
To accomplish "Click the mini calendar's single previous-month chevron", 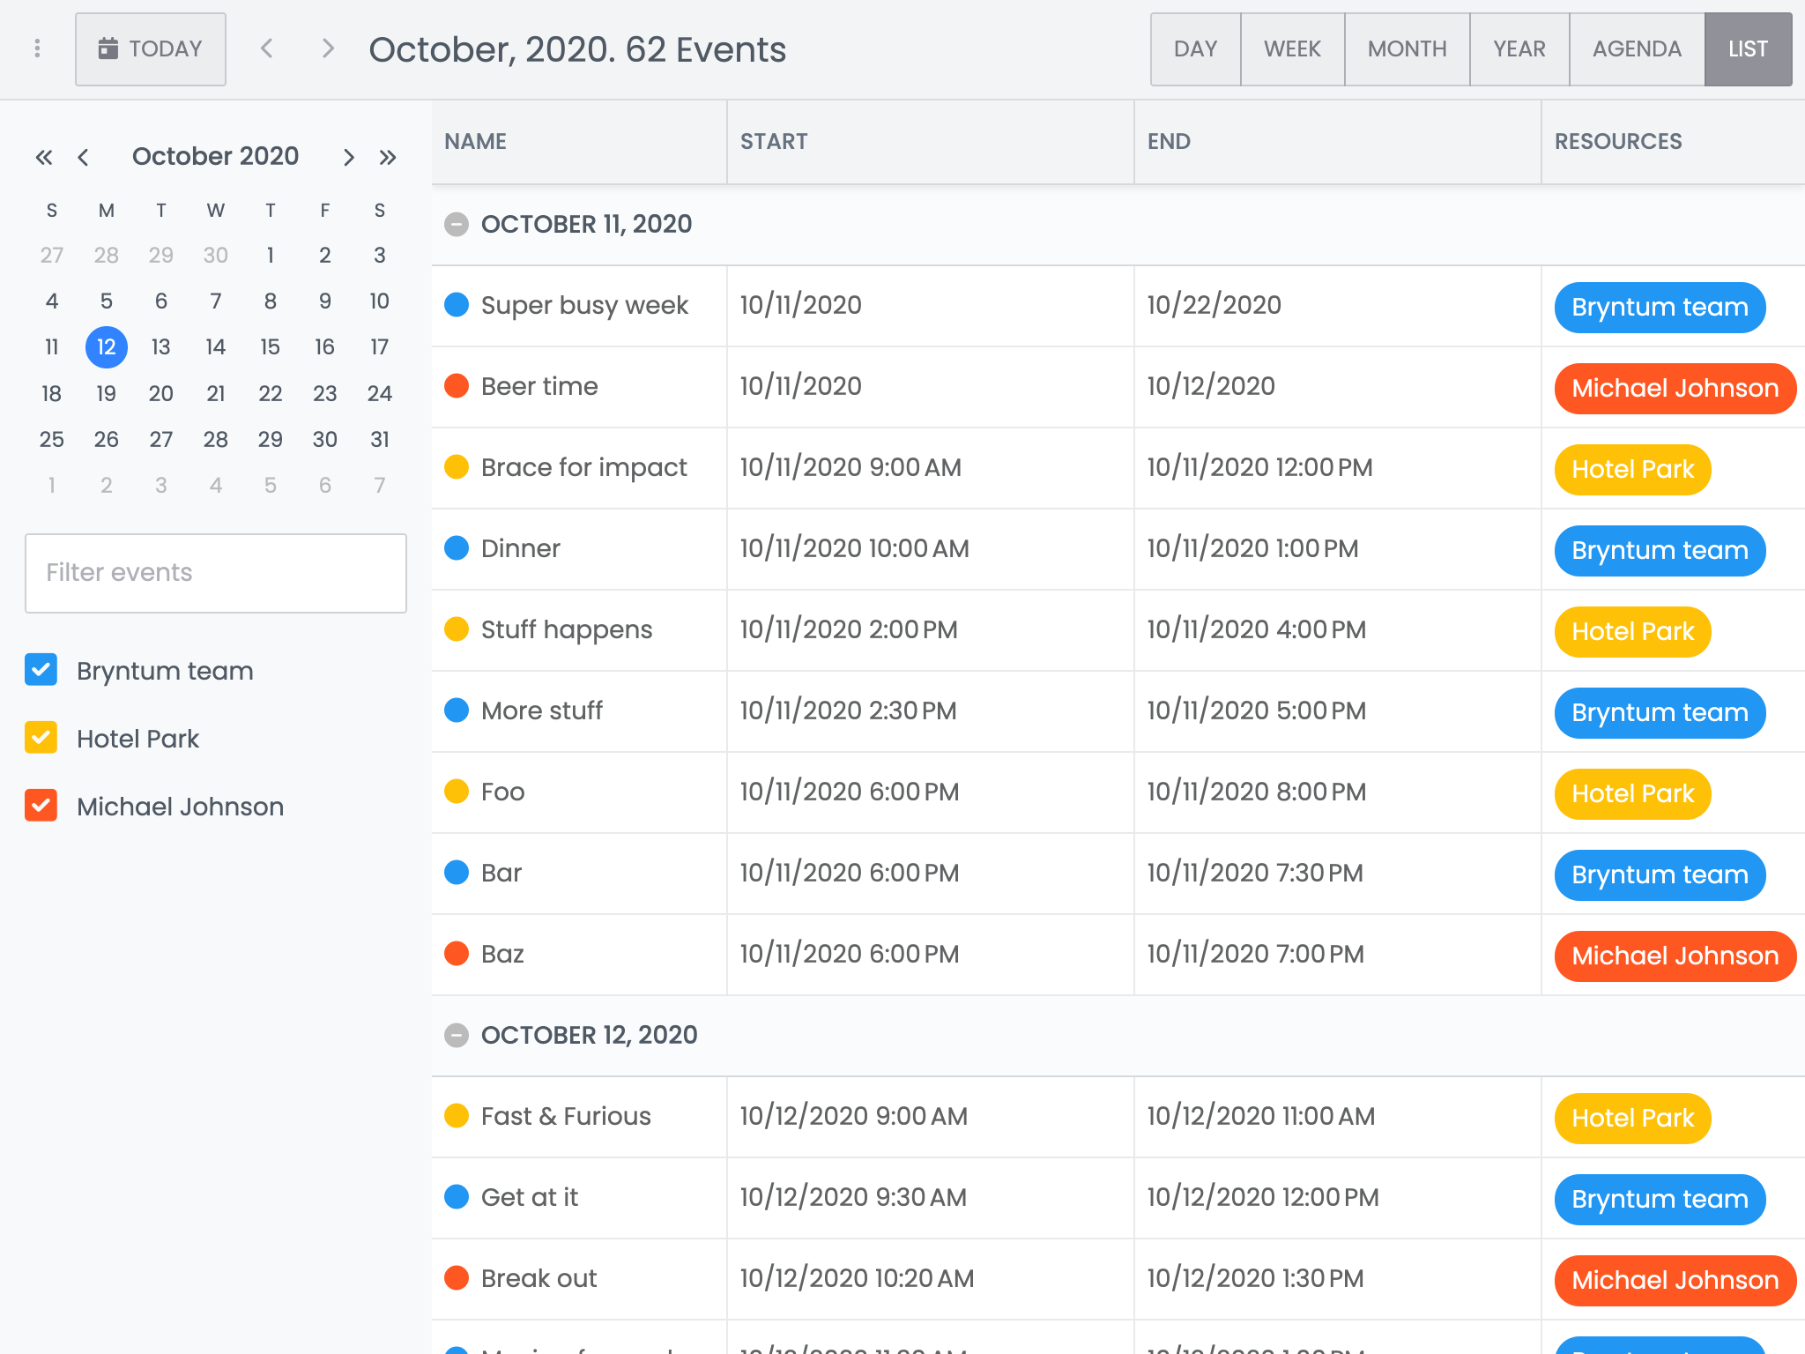I will click(x=84, y=156).
